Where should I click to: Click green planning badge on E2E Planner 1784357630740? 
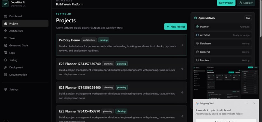click(122, 64)
